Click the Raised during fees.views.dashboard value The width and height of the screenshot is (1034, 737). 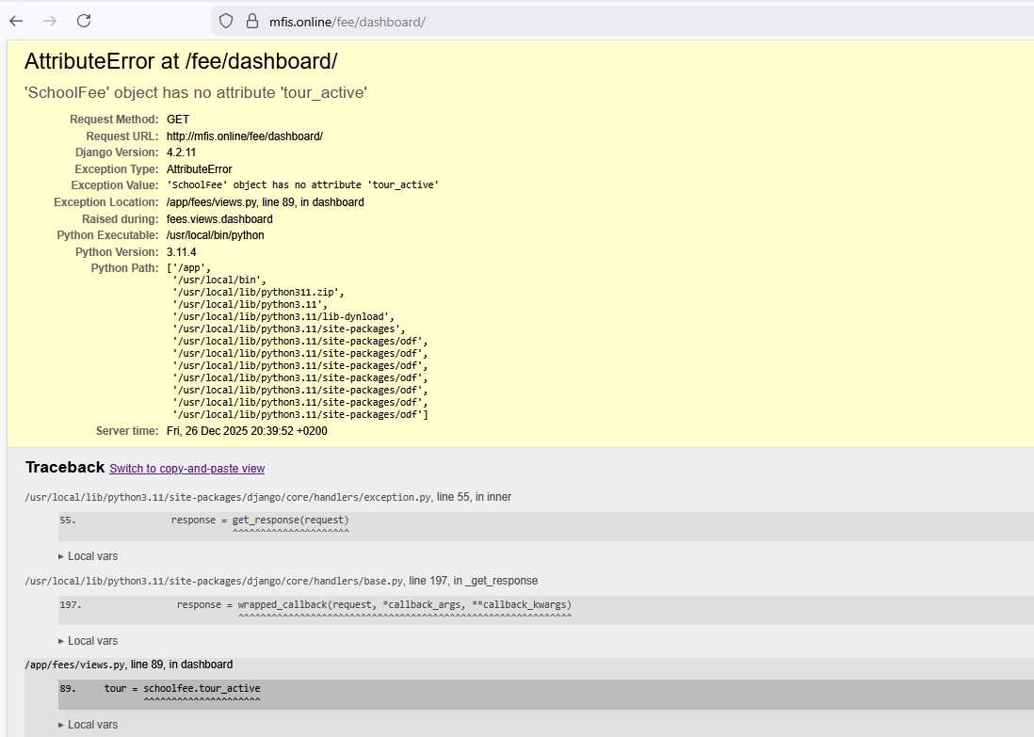pyautogui.click(x=219, y=219)
